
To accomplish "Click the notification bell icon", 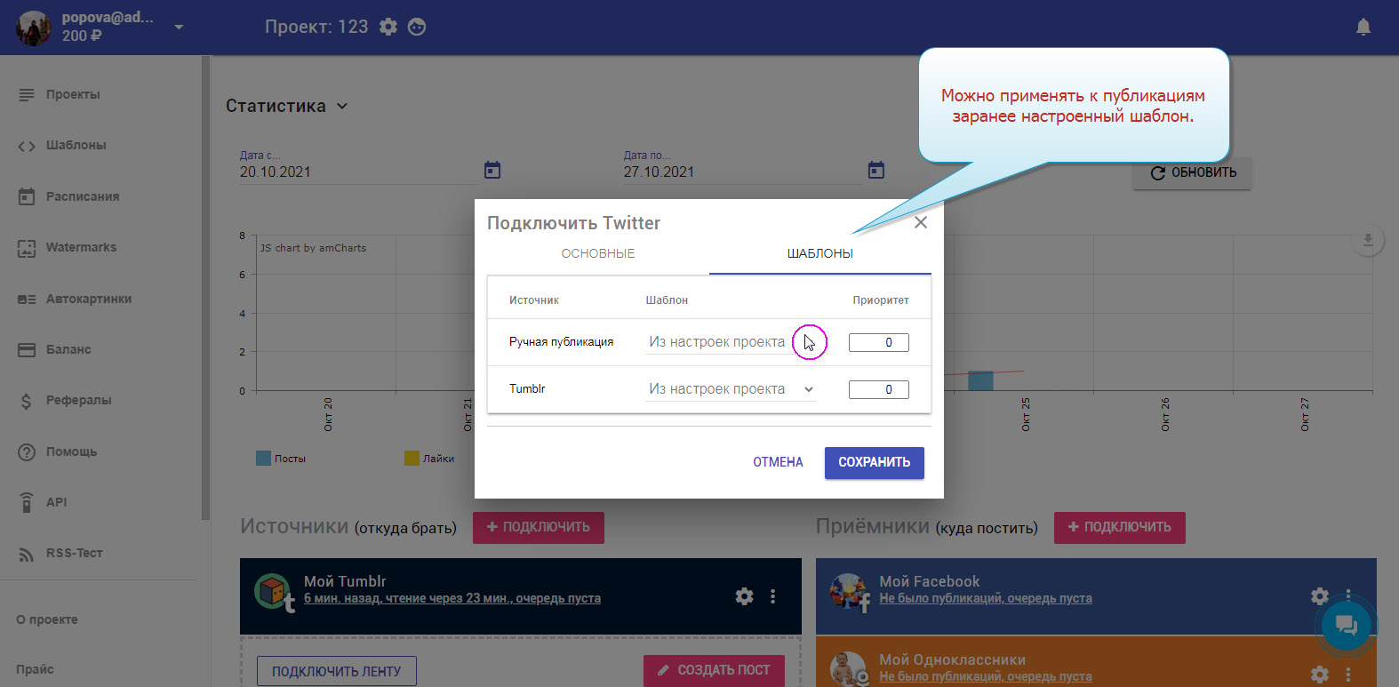I will 1363,28.
